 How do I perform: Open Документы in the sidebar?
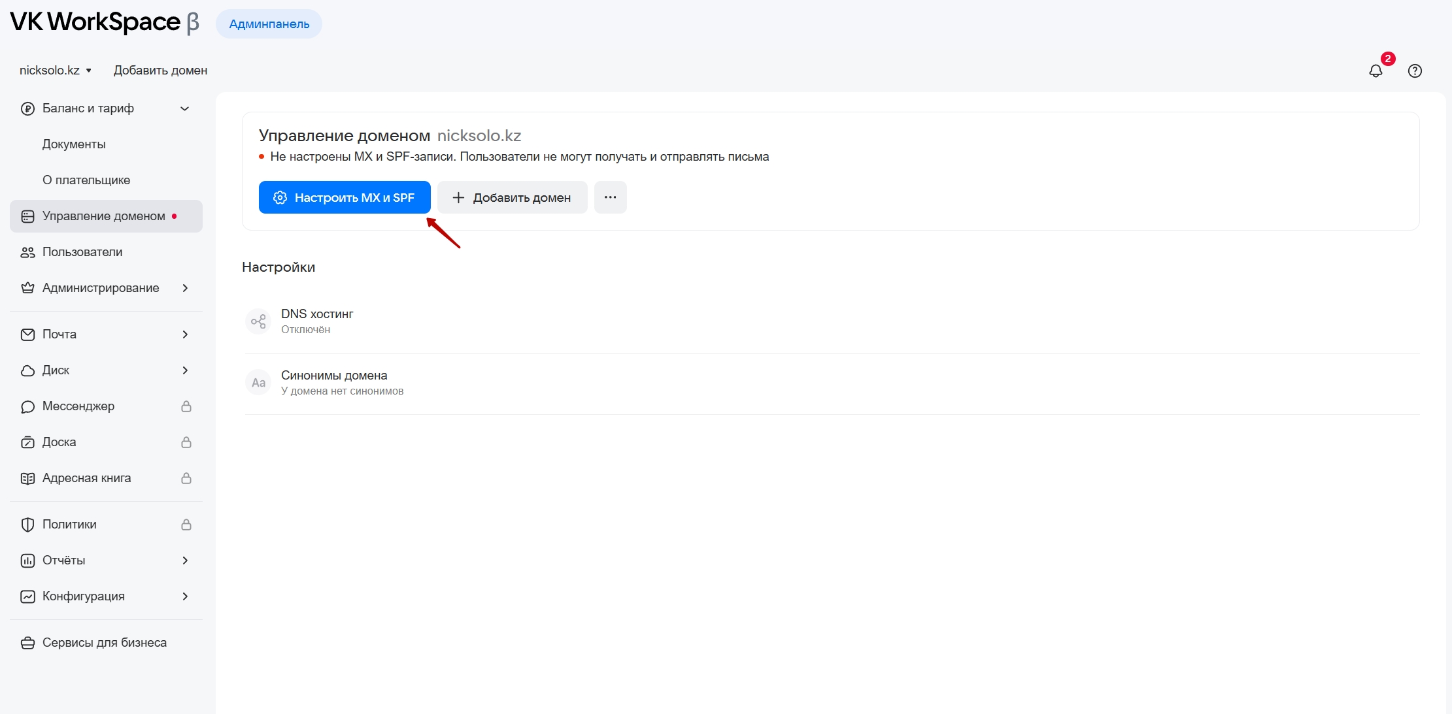[x=74, y=144]
